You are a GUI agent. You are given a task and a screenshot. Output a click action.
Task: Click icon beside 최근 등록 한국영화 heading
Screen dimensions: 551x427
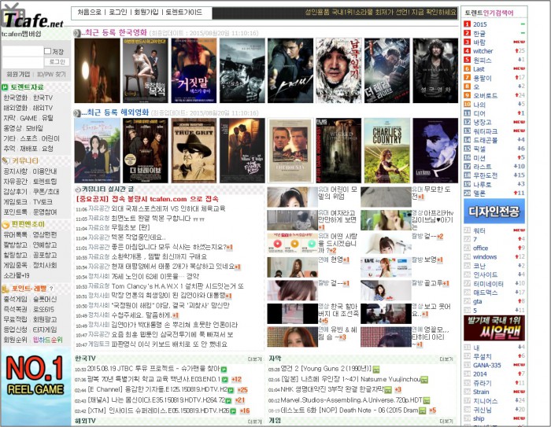(x=77, y=33)
